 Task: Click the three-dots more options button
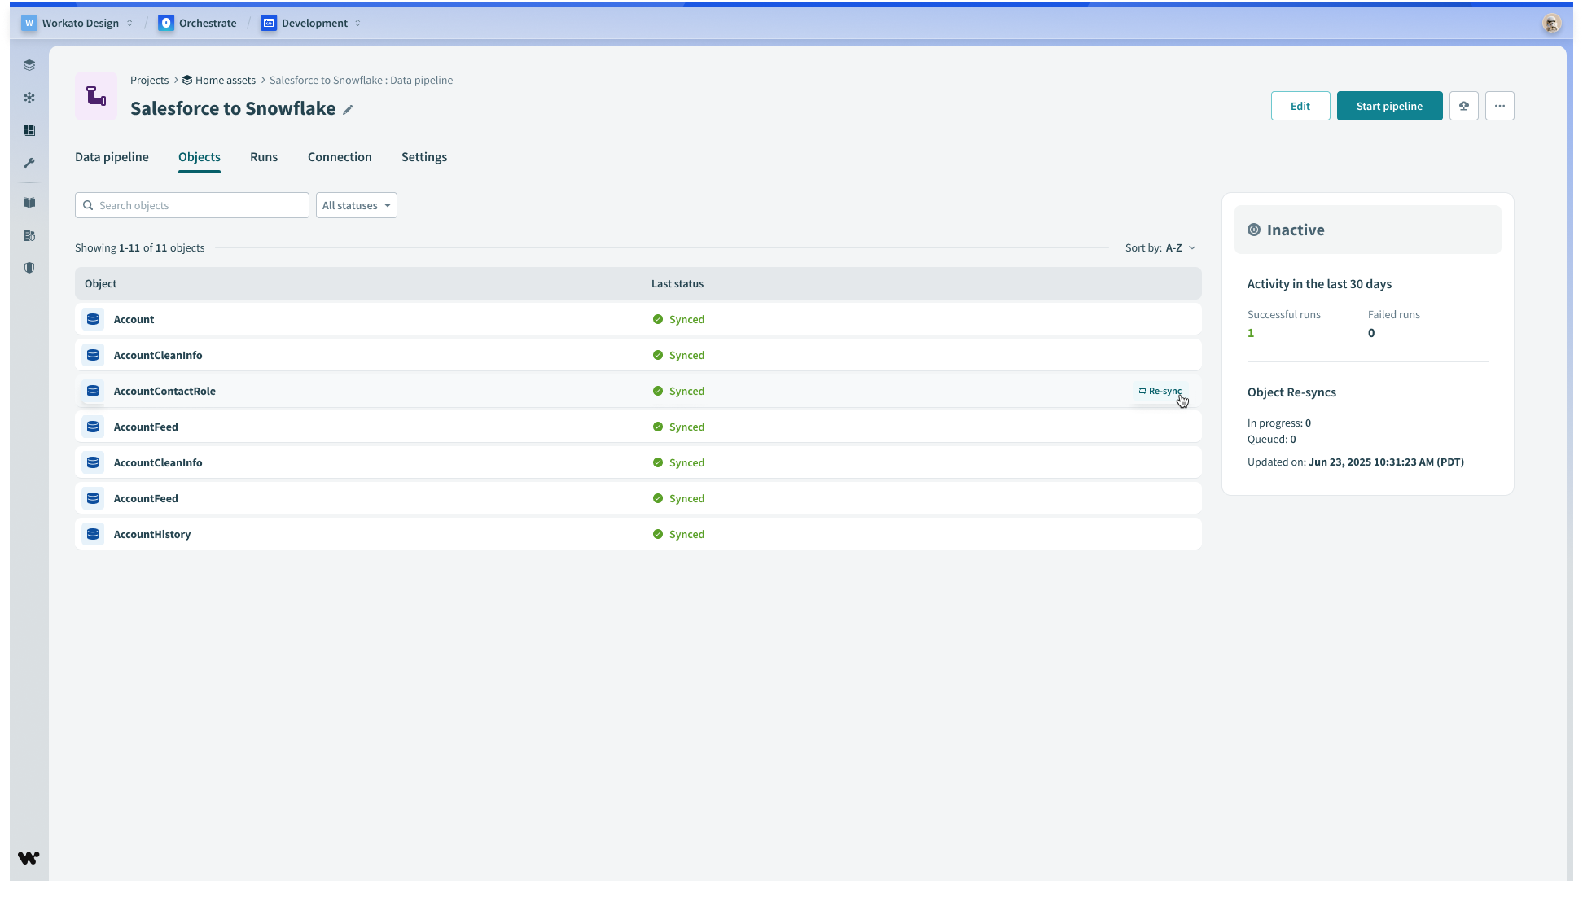pyautogui.click(x=1499, y=106)
